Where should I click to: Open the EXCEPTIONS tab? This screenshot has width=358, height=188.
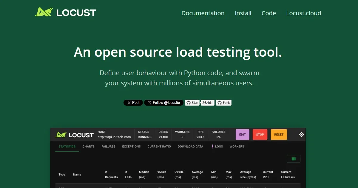point(131,147)
